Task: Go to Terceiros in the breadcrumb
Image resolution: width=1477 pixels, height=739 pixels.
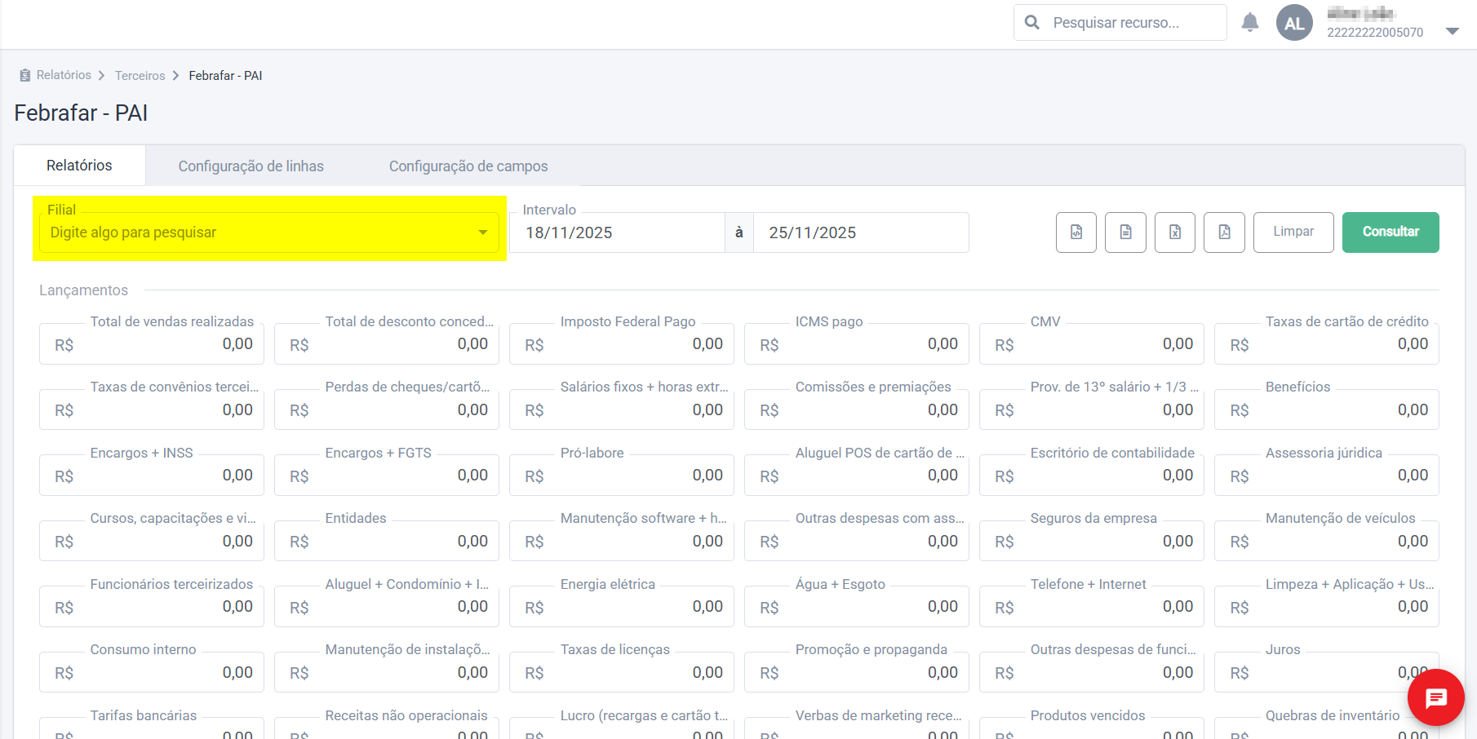Action: coord(140,76)
